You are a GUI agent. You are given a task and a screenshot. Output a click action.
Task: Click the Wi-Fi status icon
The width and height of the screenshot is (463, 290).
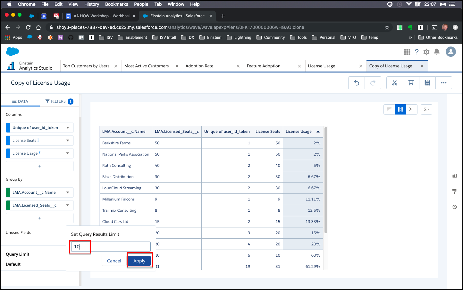[x=409, y=4]
